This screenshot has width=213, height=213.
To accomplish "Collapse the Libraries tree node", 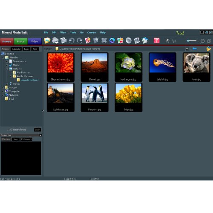I will [x=3, y=58].
